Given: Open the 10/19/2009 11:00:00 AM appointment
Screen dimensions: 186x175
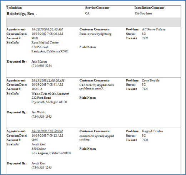Looking at the screenshot, I should [x=48, y=81].
